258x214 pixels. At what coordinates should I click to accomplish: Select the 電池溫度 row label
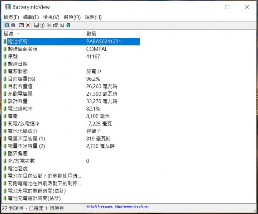click(18, 168)
